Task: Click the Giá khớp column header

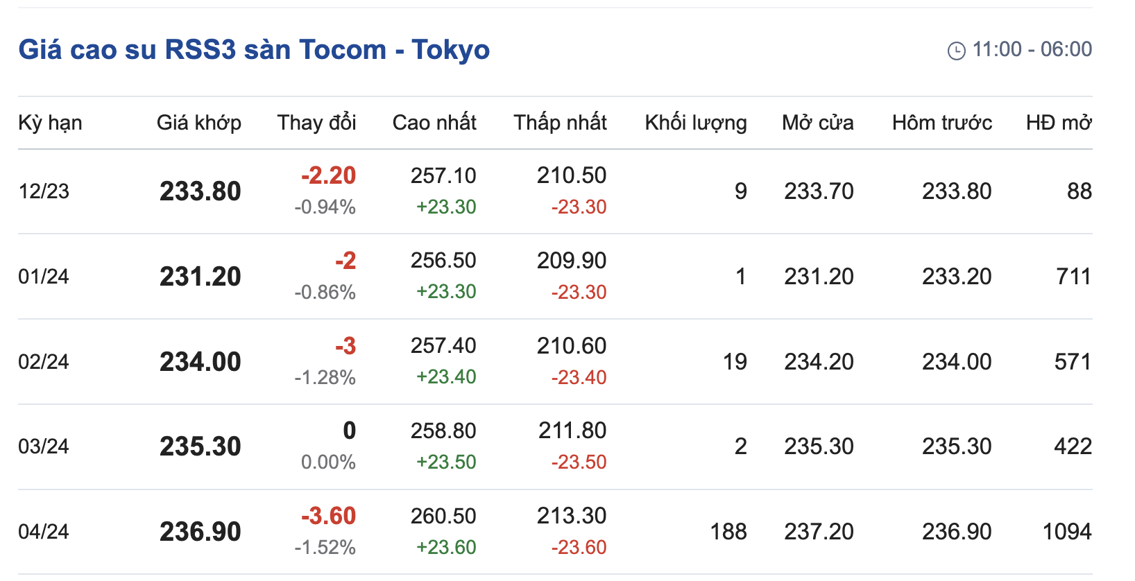Action: tap(199, 123)
